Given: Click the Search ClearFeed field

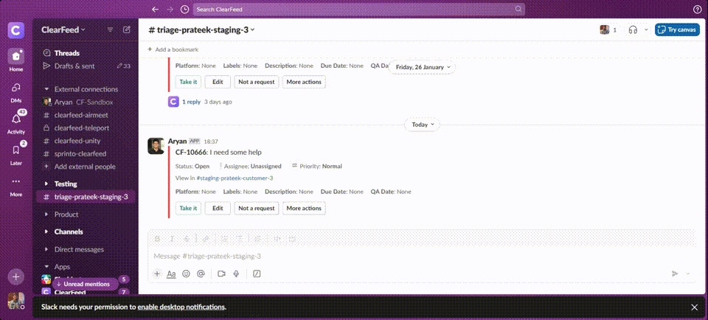Looking at the screenshot, I should 359,10.
